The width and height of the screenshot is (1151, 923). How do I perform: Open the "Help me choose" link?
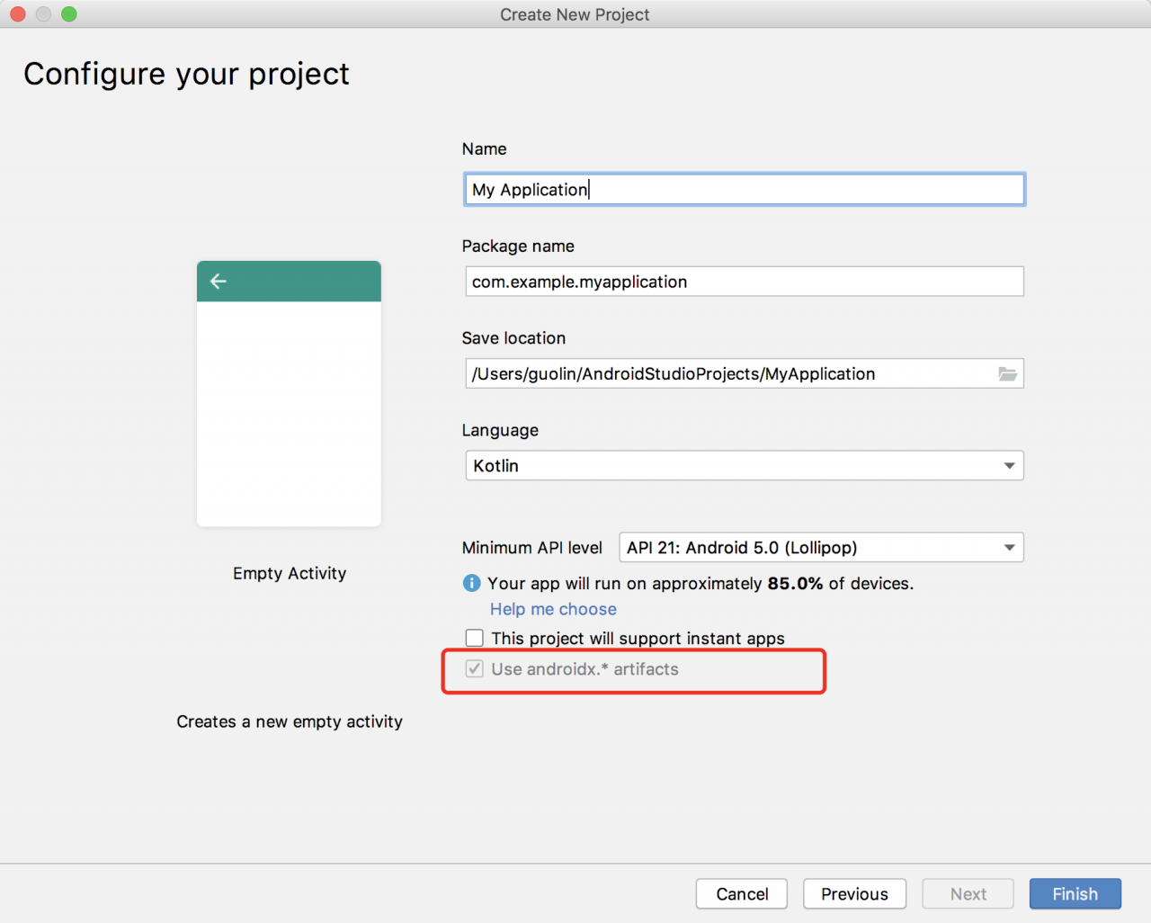553,610
